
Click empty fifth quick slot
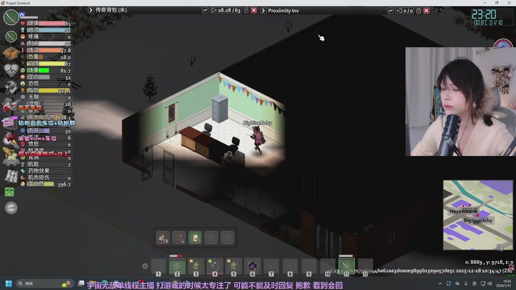228,238
